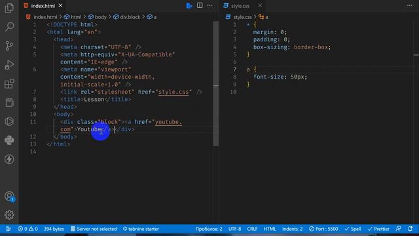Image resolution: width=419 pixels, height=236 pixels.
Task: Open the Accounts menu icon
Action: (9, 197)
